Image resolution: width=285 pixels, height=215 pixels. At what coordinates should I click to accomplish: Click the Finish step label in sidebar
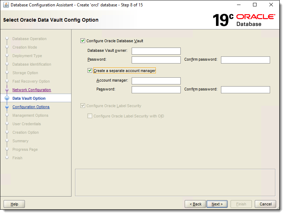(x=17, y=158)
